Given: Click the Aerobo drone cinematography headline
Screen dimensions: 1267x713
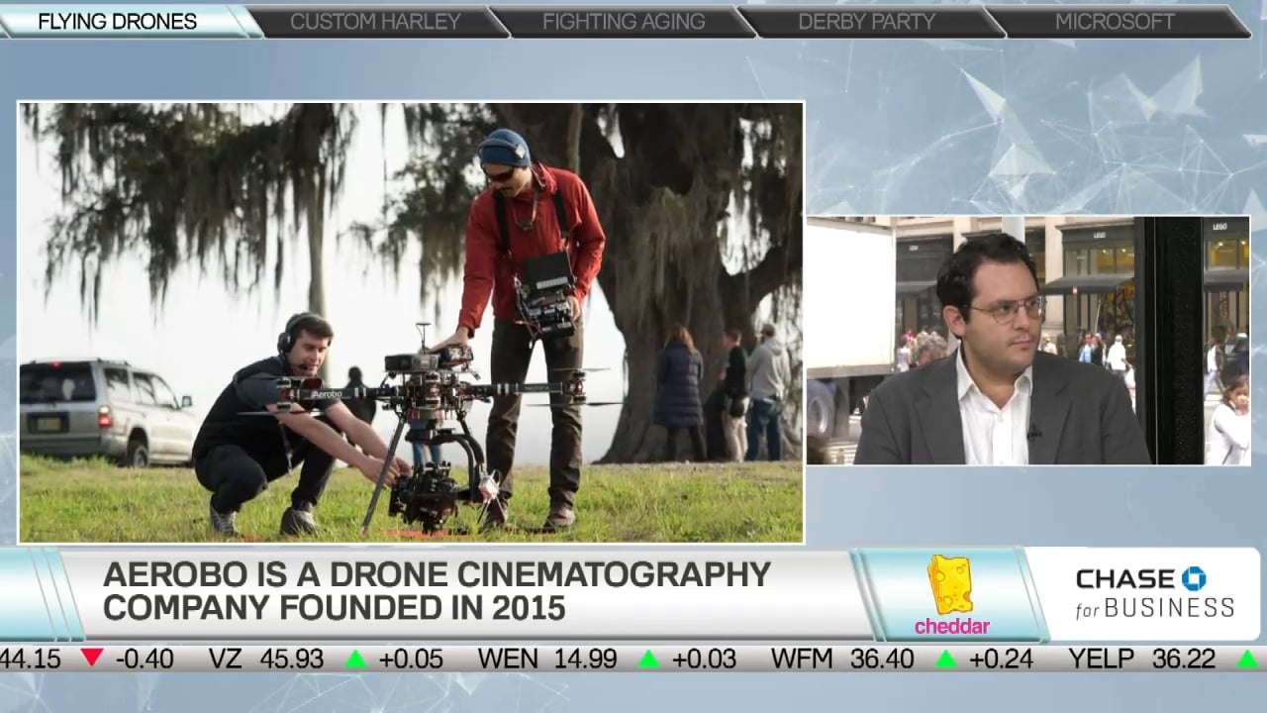Looking at the screenshot, I should pyautogui.click(x=437, y=591).
